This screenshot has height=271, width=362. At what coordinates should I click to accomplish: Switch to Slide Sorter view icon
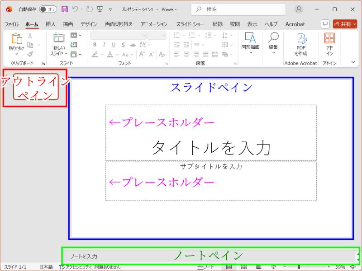(243, 267)
